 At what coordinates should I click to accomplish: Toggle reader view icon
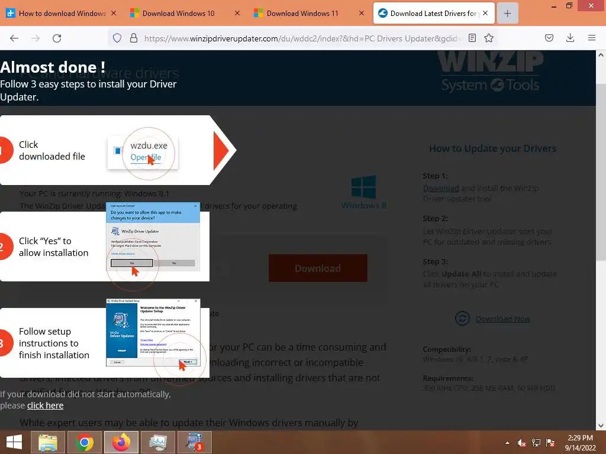click(472, 38)
